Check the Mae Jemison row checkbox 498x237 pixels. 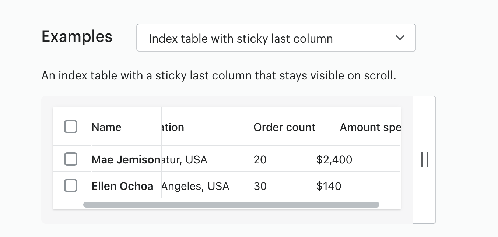(x=71, y=159)
